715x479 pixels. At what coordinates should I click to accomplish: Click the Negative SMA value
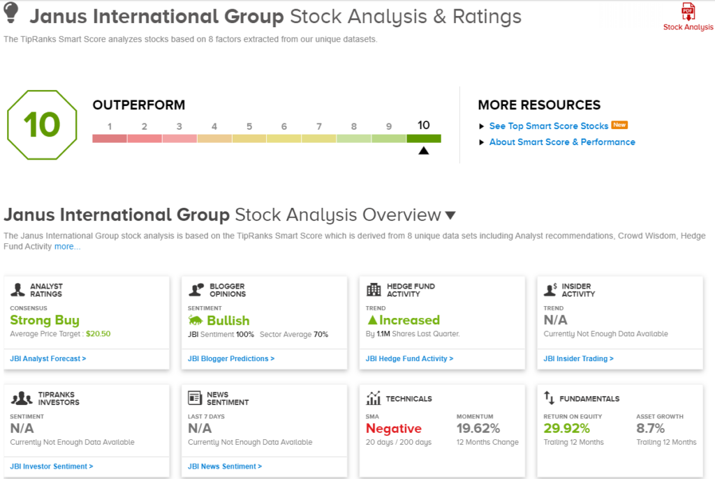(394, 429)
